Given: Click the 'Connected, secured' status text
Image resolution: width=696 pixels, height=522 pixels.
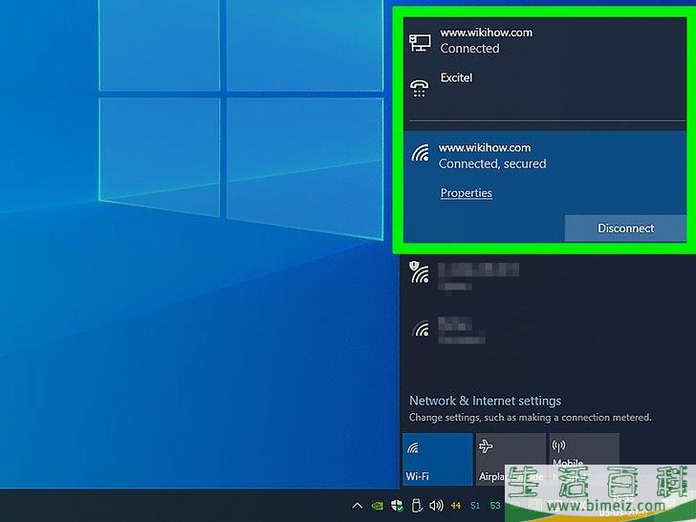Looking at the screenshot, I should tap(492, 163).
